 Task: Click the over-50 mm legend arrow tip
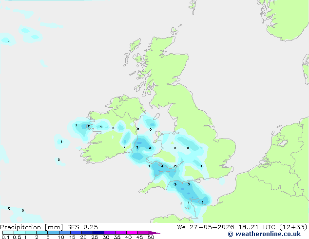point(154,233)
